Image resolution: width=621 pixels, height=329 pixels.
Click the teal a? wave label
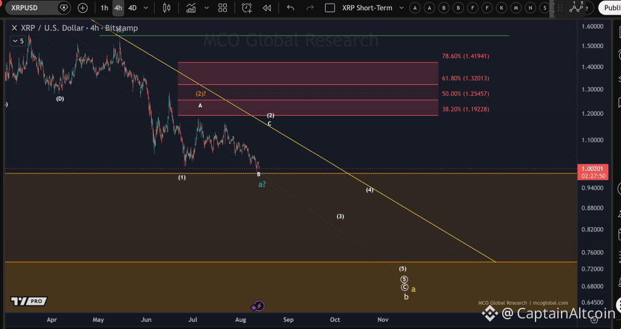[x=262, y=184]
